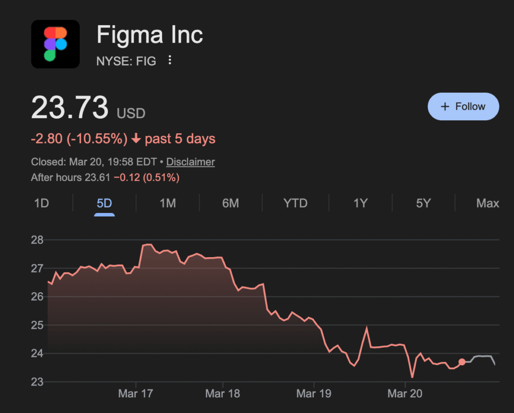The height and width of the screenshot is (413, 514).
Task: Click the chart line near the Mar 17 peak
Action: [x=148, y=245]
